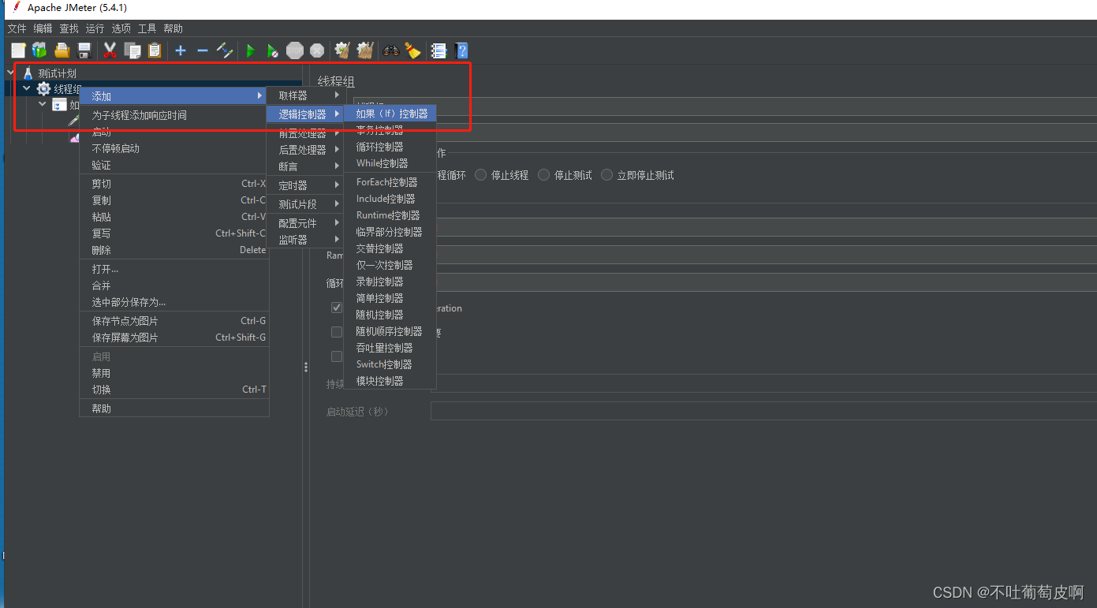Open the 工具 menu
This screenshot has height=608, width=1097.
pyautogui.click(x=147, y=28)
